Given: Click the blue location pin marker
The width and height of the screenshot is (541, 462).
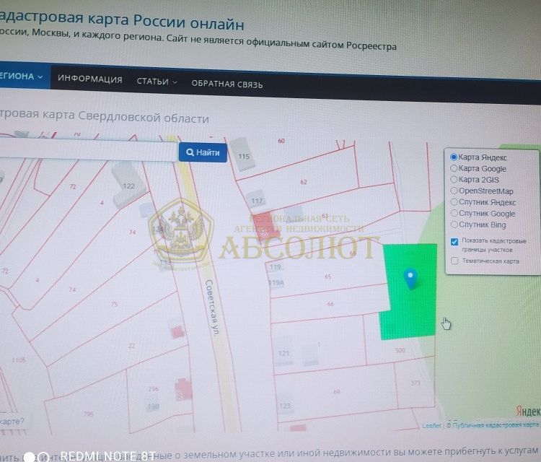Looking at the screenshot, I should point(410,279).
